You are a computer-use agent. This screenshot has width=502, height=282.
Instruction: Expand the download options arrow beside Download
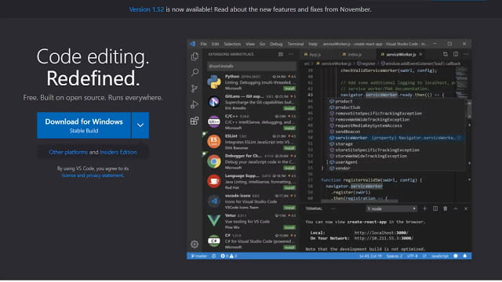click(x=140, y=125)
